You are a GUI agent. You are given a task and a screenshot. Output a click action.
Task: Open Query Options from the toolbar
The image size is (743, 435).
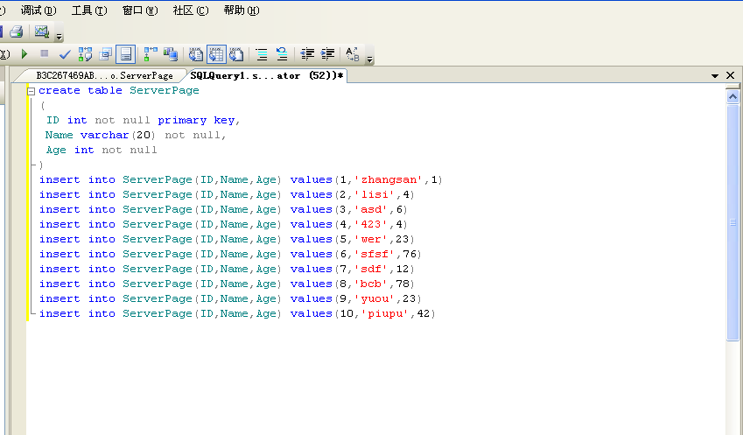click(x=106, y=54)
